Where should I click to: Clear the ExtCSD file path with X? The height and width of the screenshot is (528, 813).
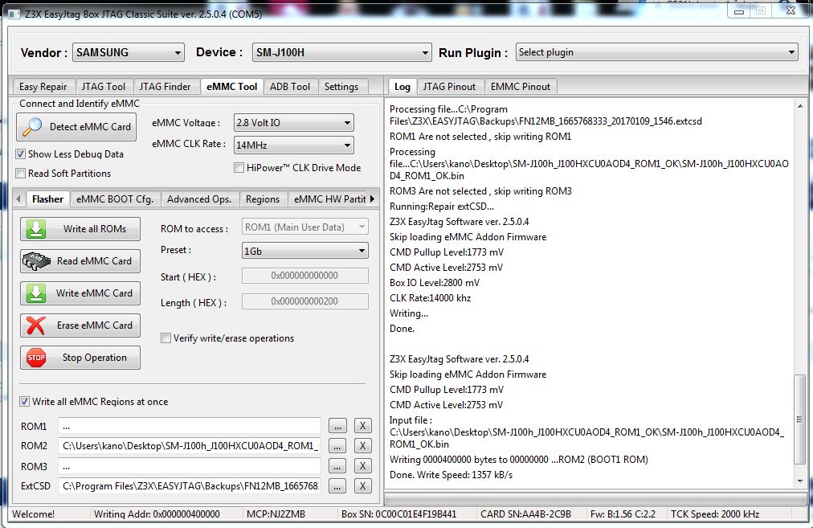363,486
